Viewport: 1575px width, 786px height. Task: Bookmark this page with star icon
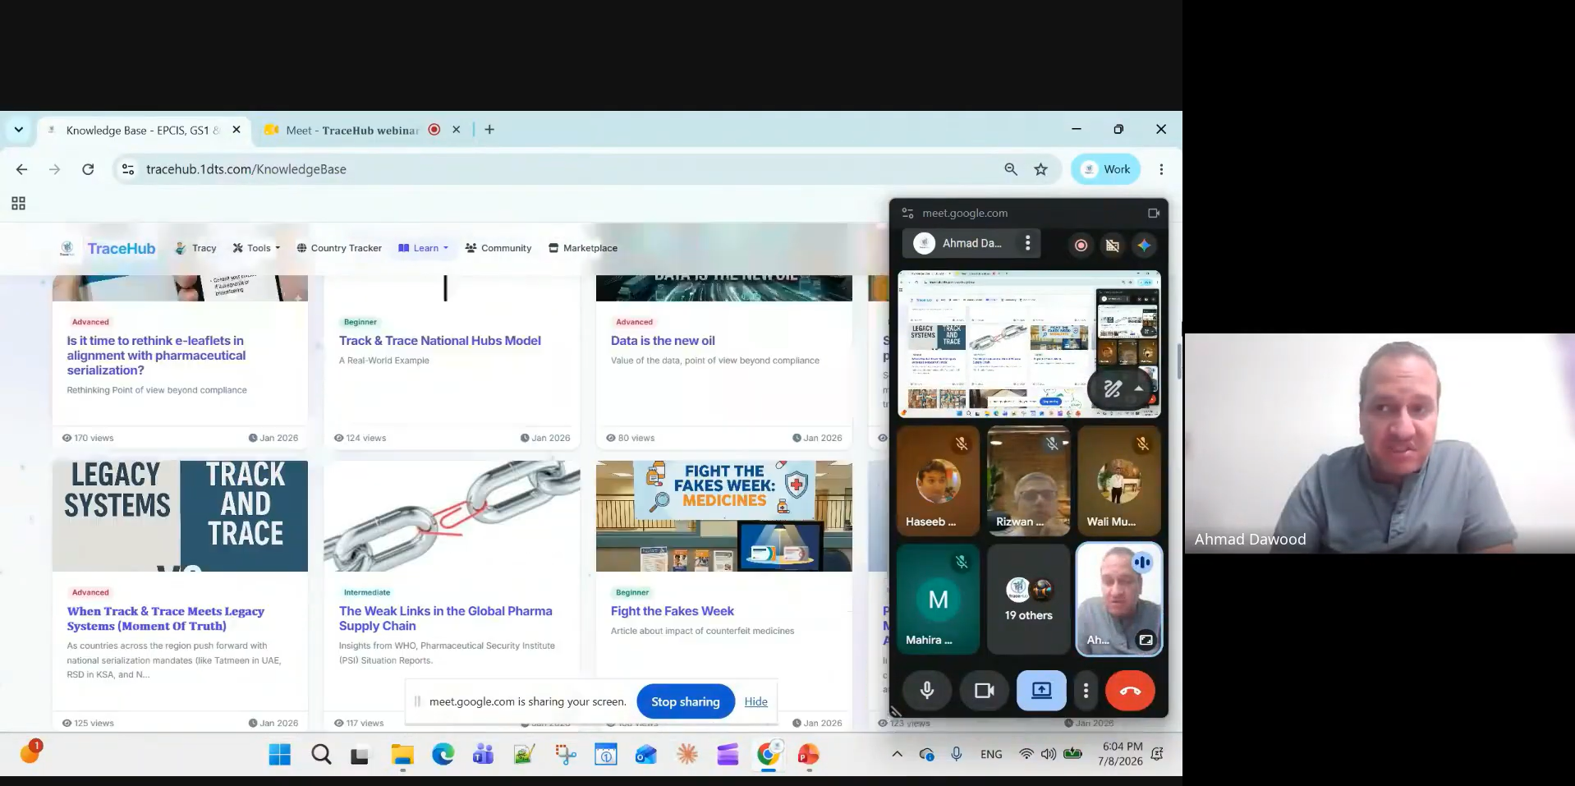1040,169
